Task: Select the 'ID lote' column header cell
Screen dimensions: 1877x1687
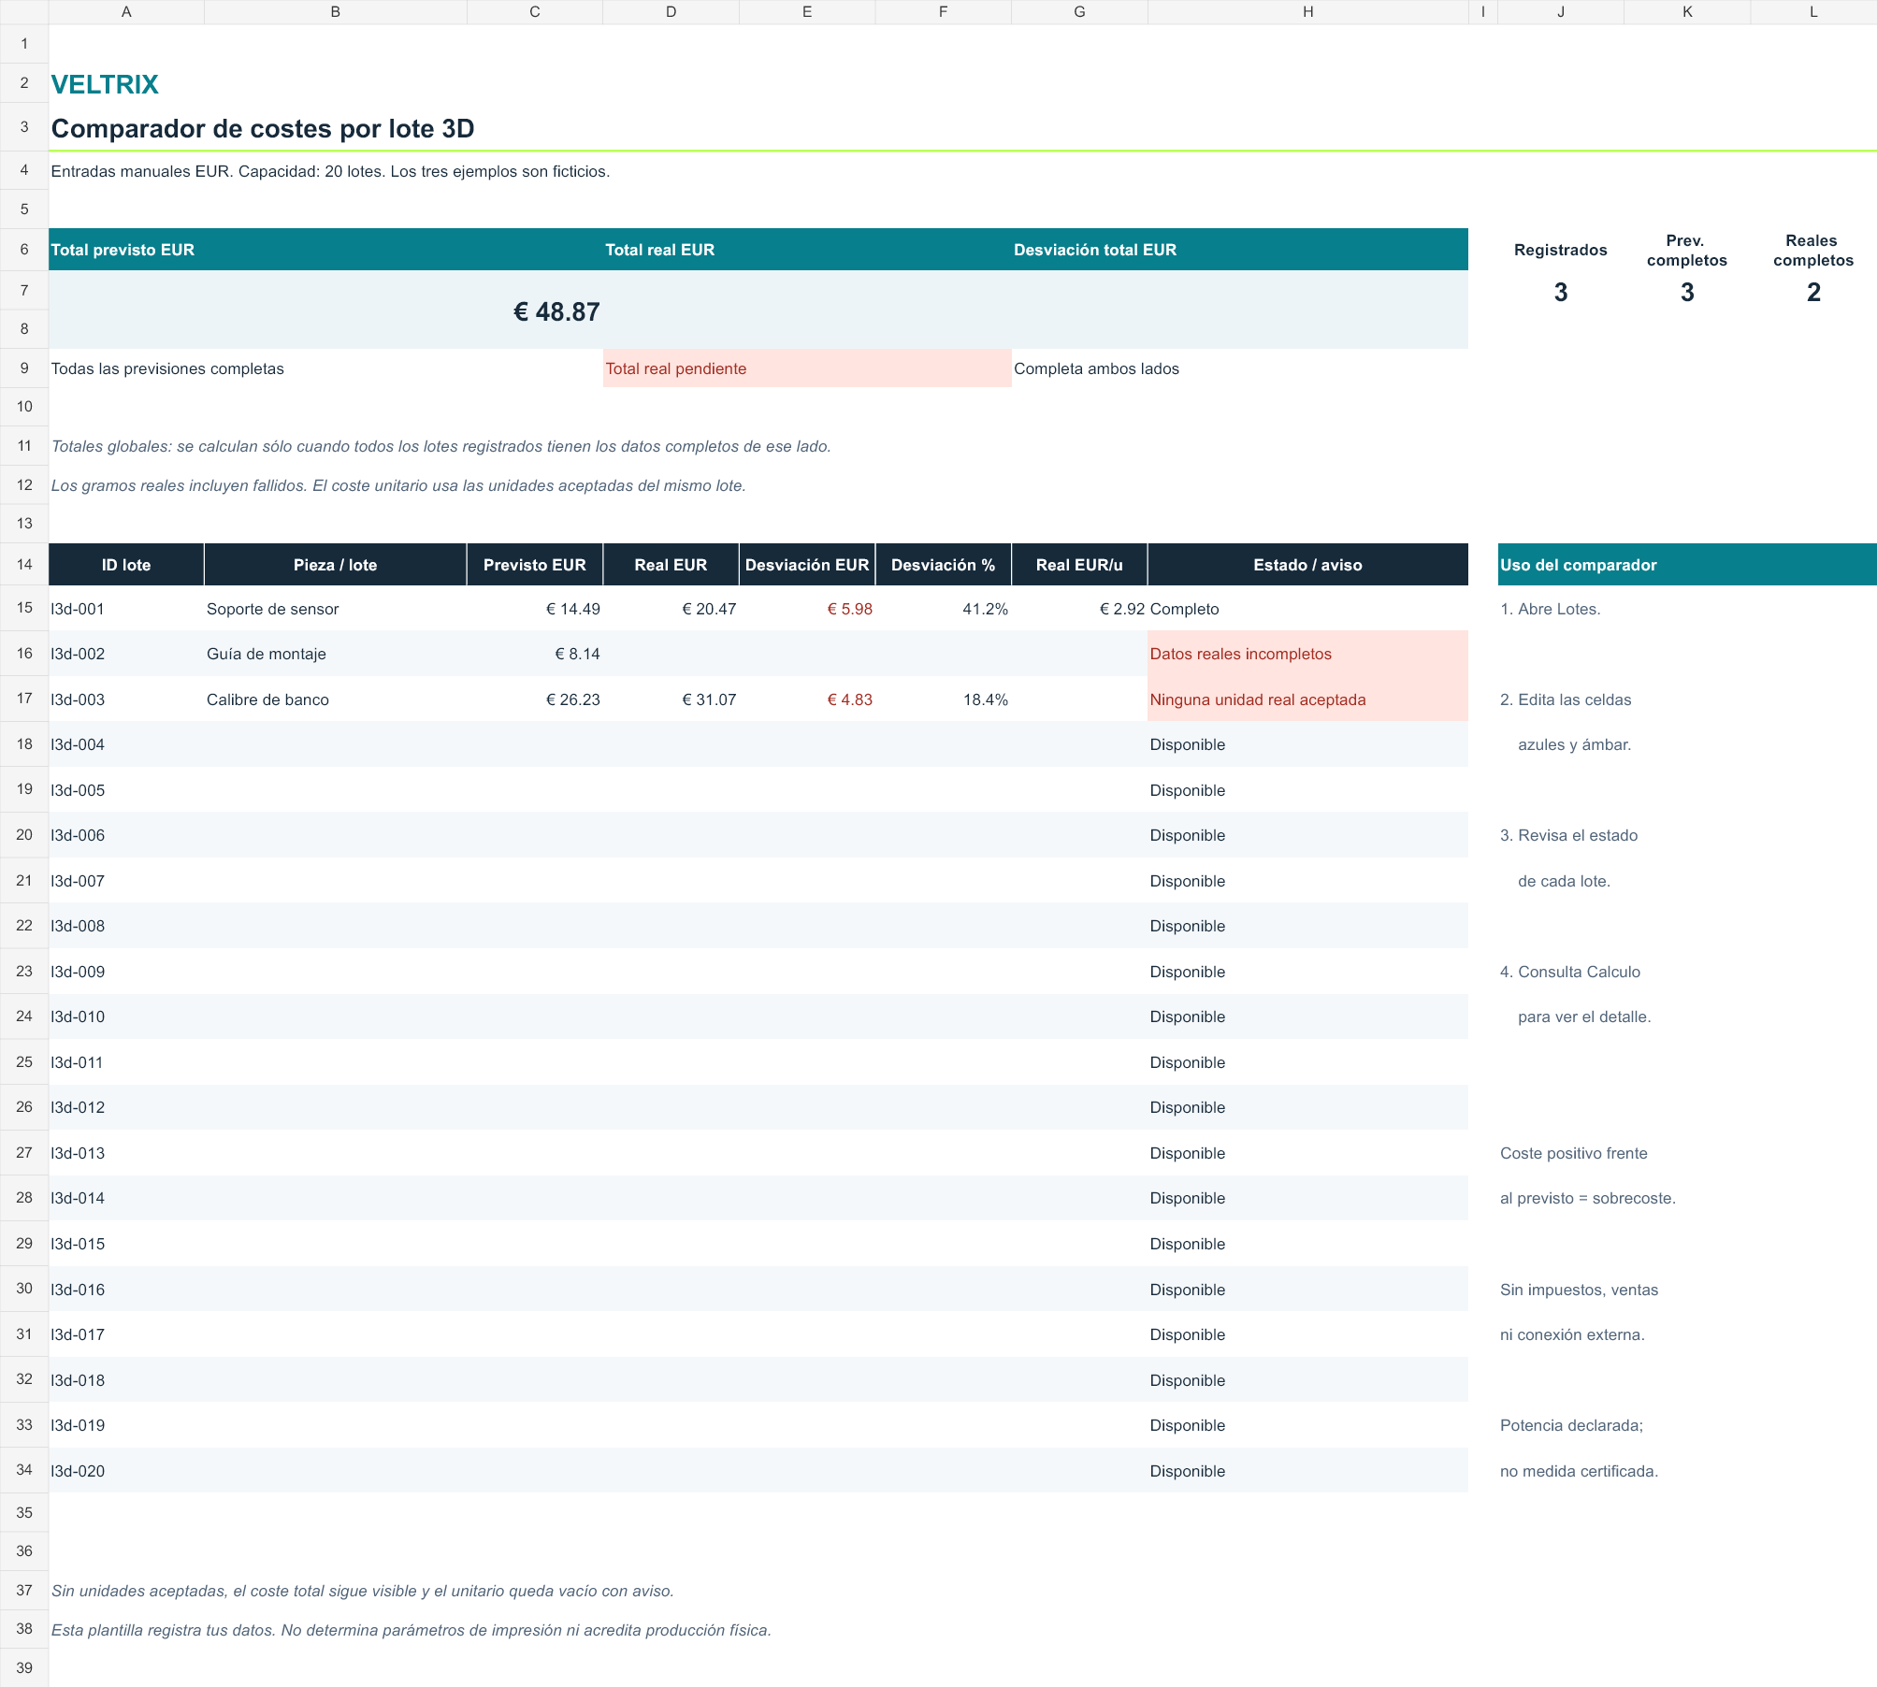Action: coord(126,564)
